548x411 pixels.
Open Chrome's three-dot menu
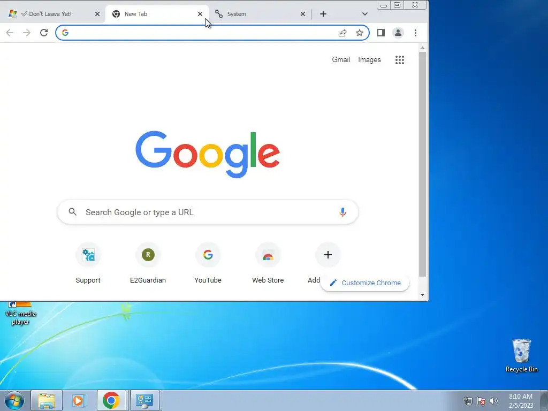(415, 33)
